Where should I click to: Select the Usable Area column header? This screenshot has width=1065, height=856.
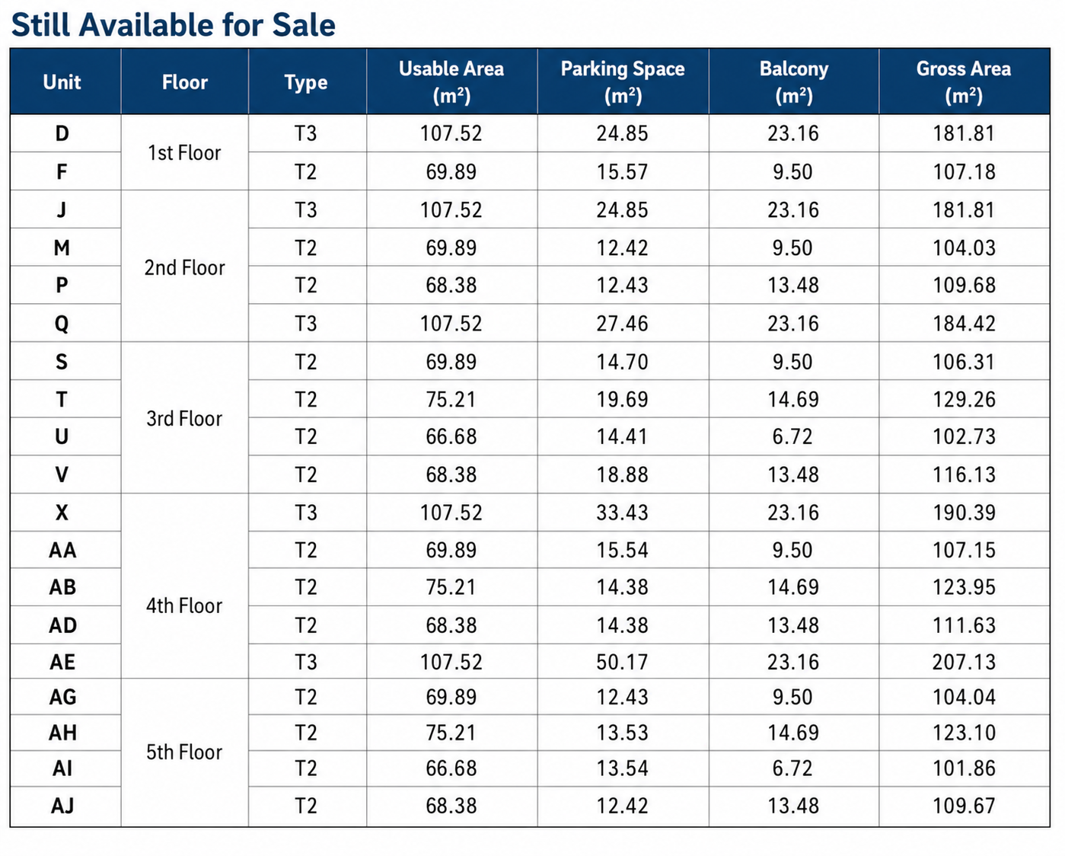tap(451, 82)
